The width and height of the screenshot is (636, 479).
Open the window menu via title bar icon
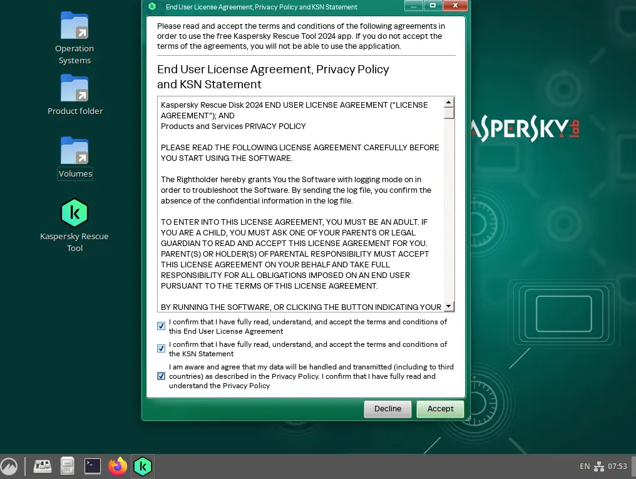pyautogui.click(x=151, y=7)
